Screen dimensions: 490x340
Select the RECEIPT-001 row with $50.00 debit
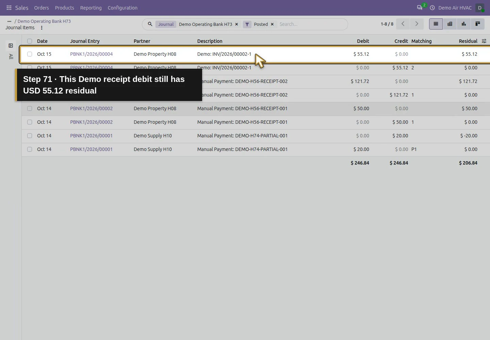point(30,108)
